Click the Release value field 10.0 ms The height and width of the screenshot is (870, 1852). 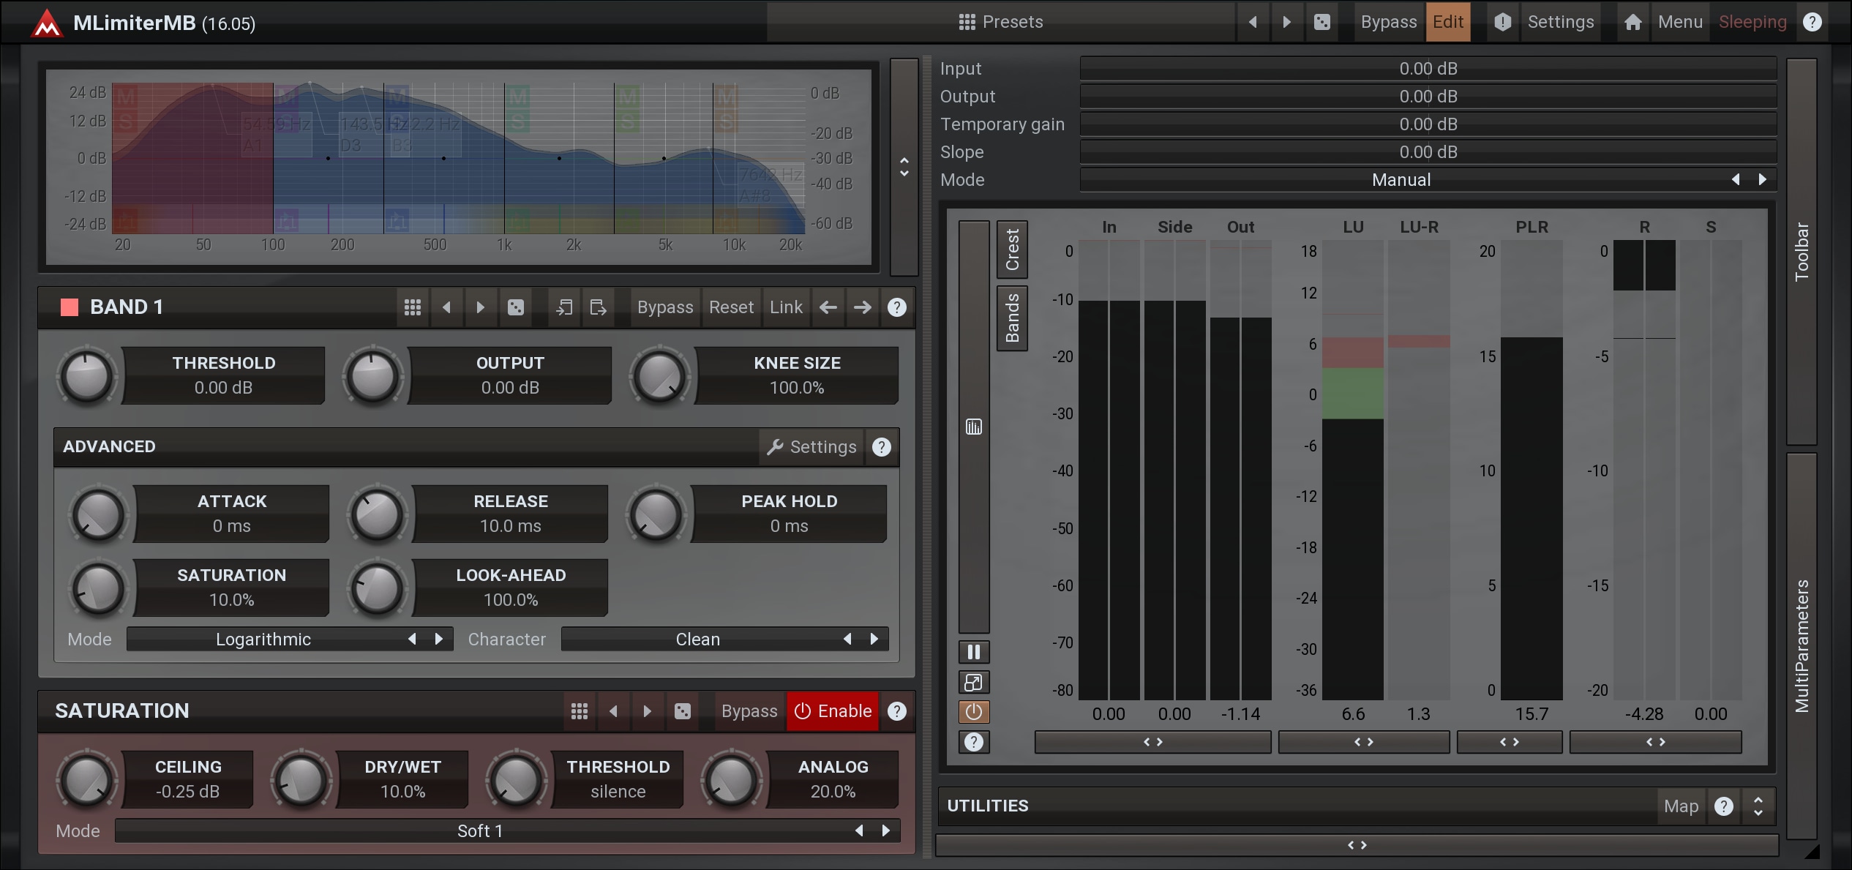coord(510,526)
